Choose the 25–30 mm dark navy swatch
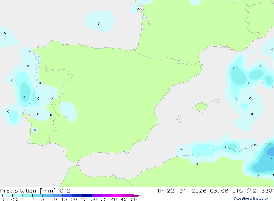Viewport: 274px width, 201px height. pyautogui.click(x=87, y=196)
